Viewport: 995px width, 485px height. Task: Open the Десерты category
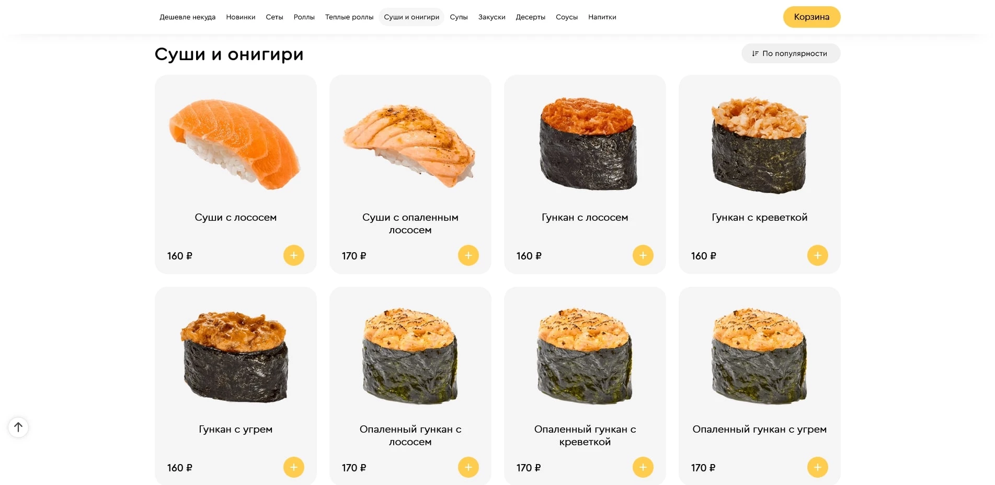530,17
